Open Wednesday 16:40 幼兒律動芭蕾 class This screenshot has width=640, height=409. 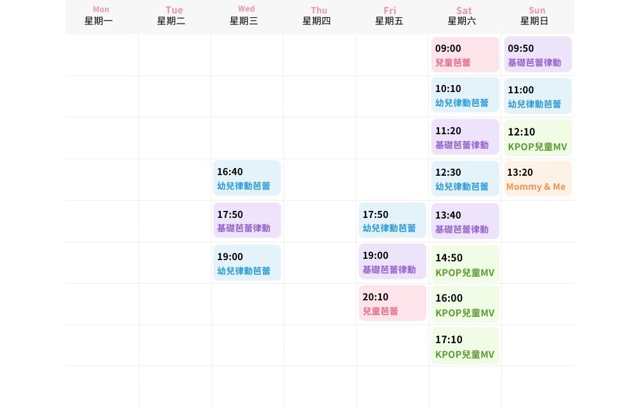coord(247,178)
